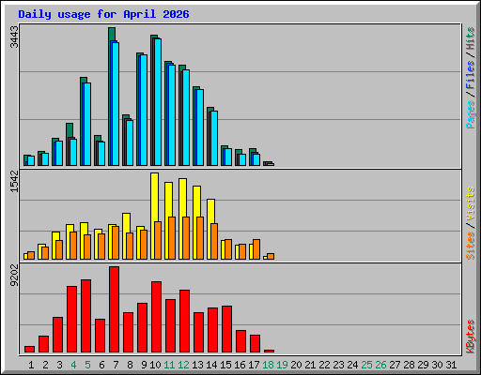
Task: Click day 25 on the x-axis
Action: click(x=366, y=365)
